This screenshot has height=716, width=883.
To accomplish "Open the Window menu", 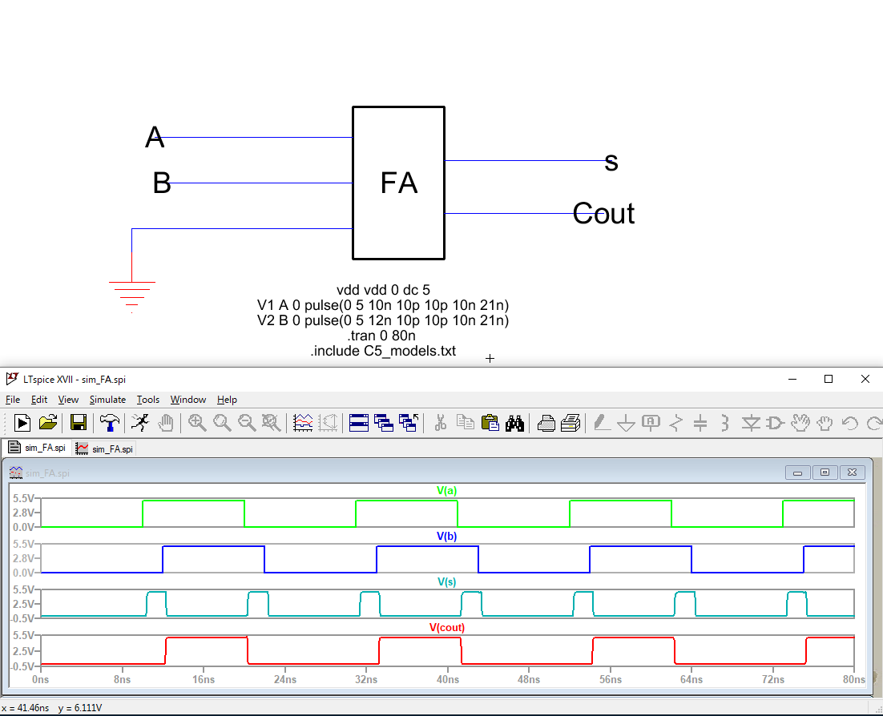I will click(x=188, y=400).
